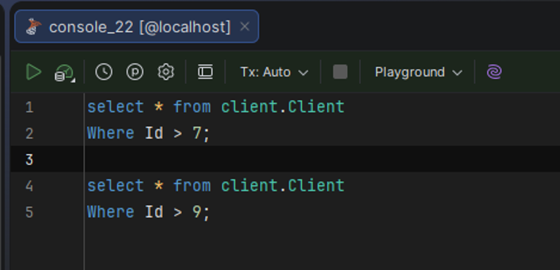The height and width of the screenshot is (270, 560).
Task: Open console settings gear icon
Action: click(x=166, y=72)
